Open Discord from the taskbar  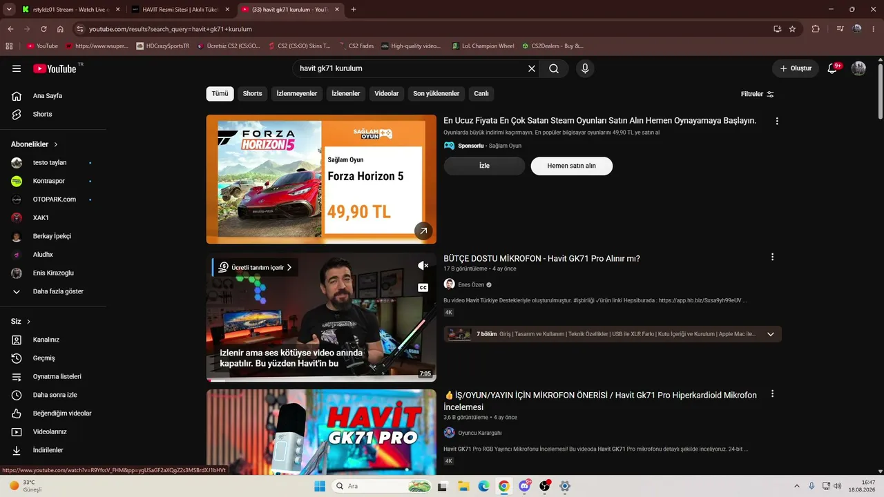coord(524,486)
